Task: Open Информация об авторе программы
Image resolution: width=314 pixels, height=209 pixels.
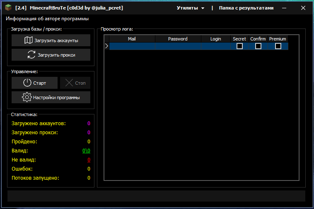Action: pos(47,19)
